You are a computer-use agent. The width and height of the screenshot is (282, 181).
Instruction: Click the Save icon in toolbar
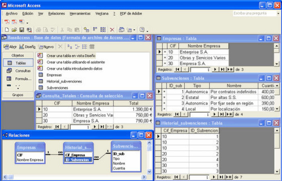[22, 29]
